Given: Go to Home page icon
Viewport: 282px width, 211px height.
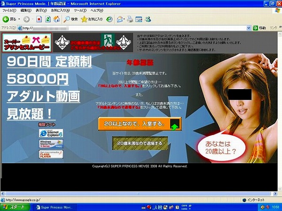Looking at the screenshot, I should tap(57, 19).
